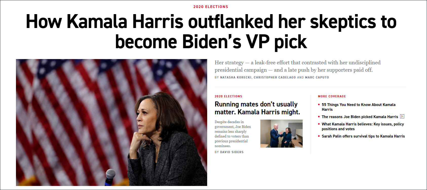The width and height of the screenshot is (427, 190).
Task: Click the red bullet beside Sarah Palin link
Action: click(319, 136)
